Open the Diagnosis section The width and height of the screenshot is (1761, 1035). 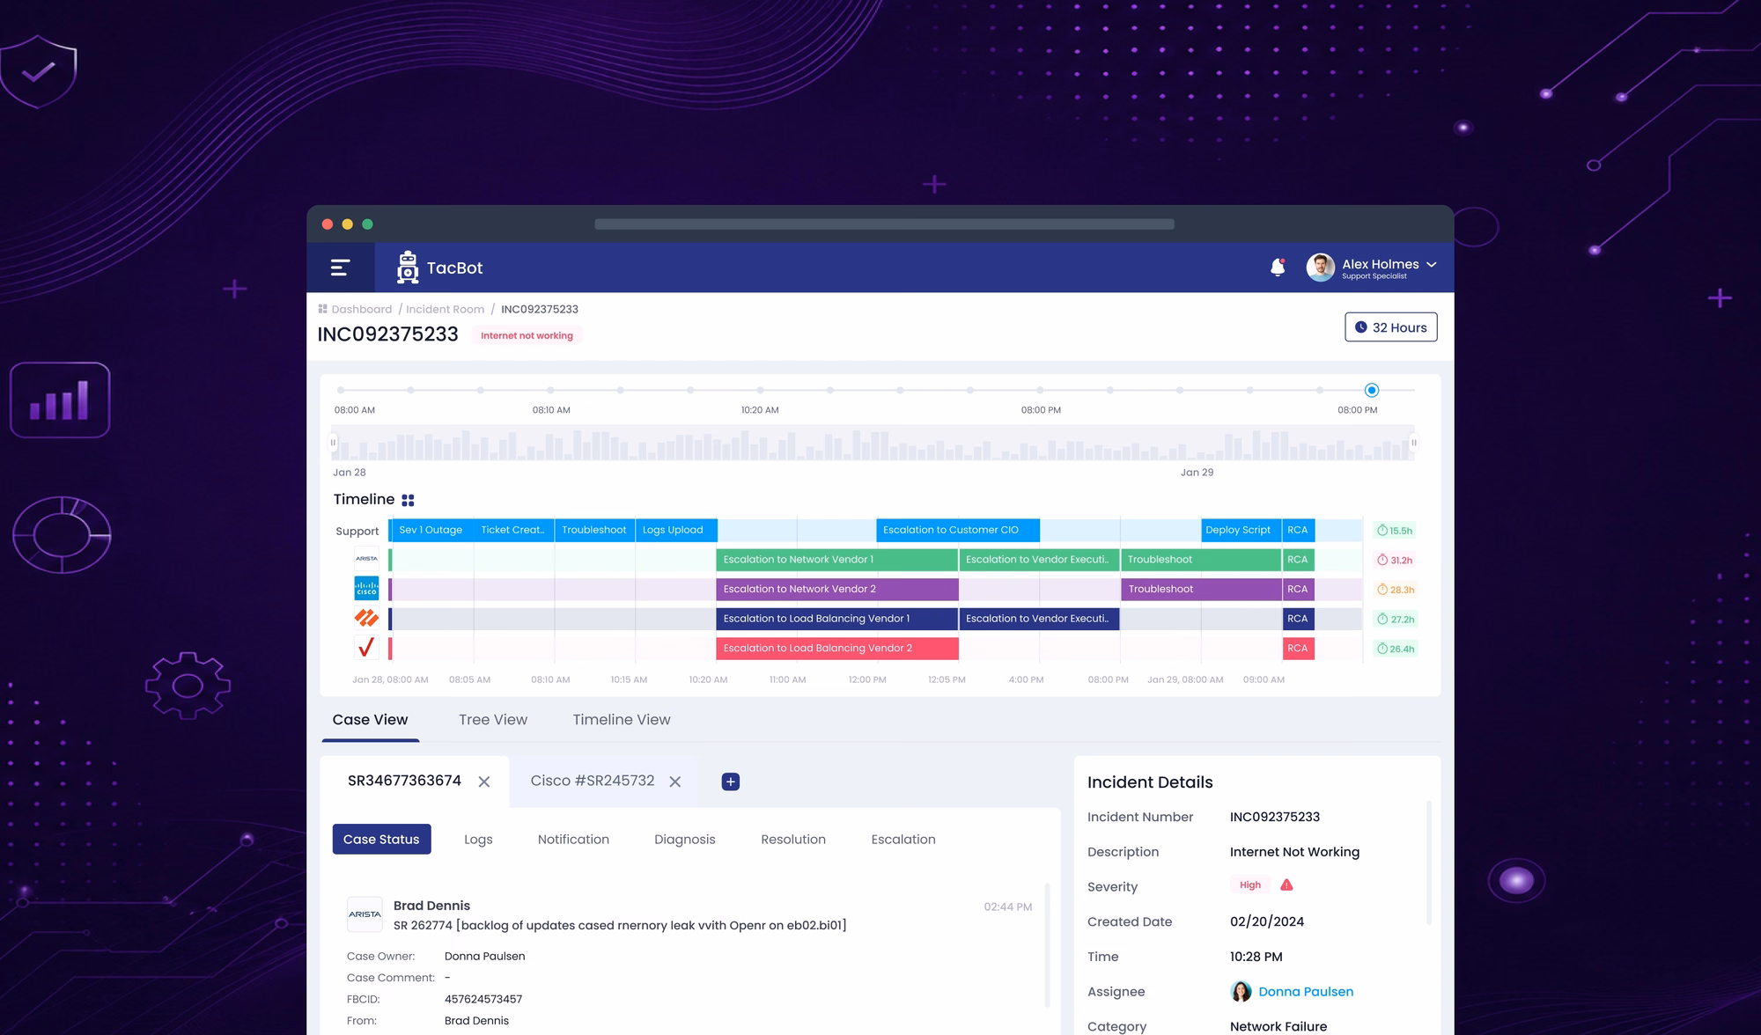(x=685, y=840)
